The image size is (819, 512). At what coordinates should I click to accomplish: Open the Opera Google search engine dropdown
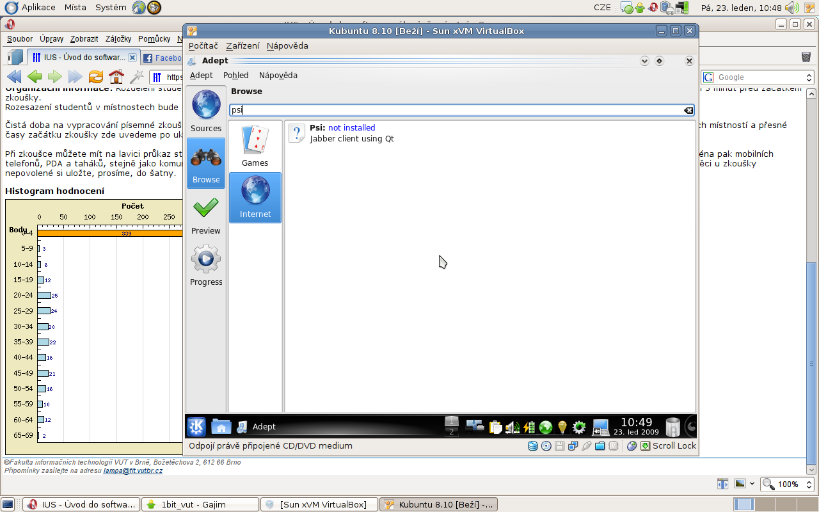809,77
